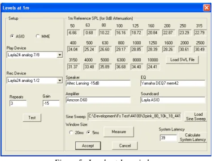Viewport: 212px width, 161px height.
Task: Confirm with the Accept button
Action: click(x=88, y=146)
